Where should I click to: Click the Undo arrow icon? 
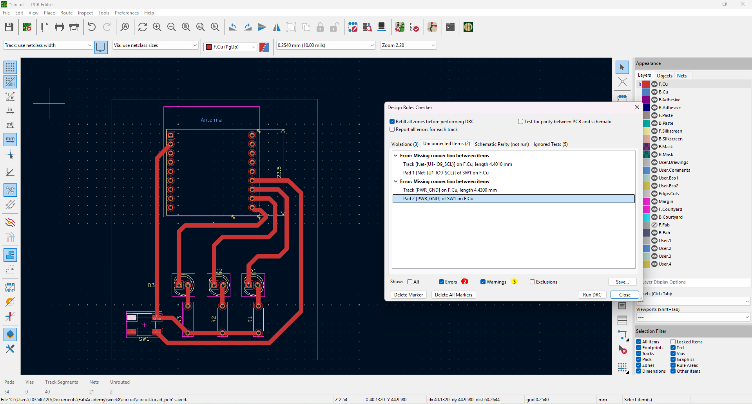click(92, 27)
